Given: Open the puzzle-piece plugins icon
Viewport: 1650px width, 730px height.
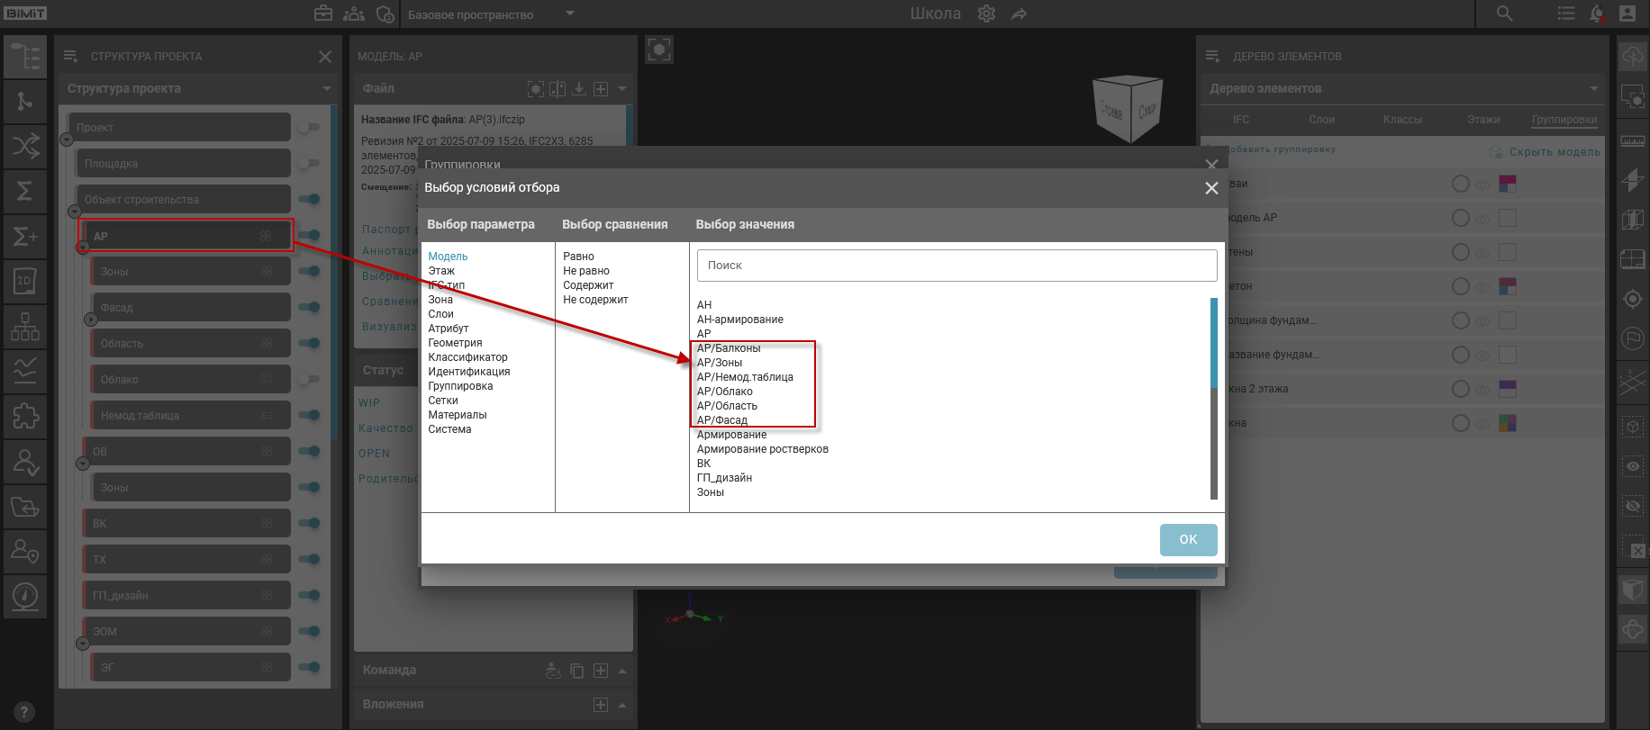Looking at the screenshot, I should [24, 416].
